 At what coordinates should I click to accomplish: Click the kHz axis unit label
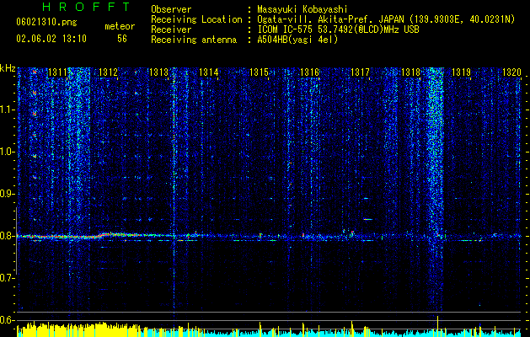8,68
